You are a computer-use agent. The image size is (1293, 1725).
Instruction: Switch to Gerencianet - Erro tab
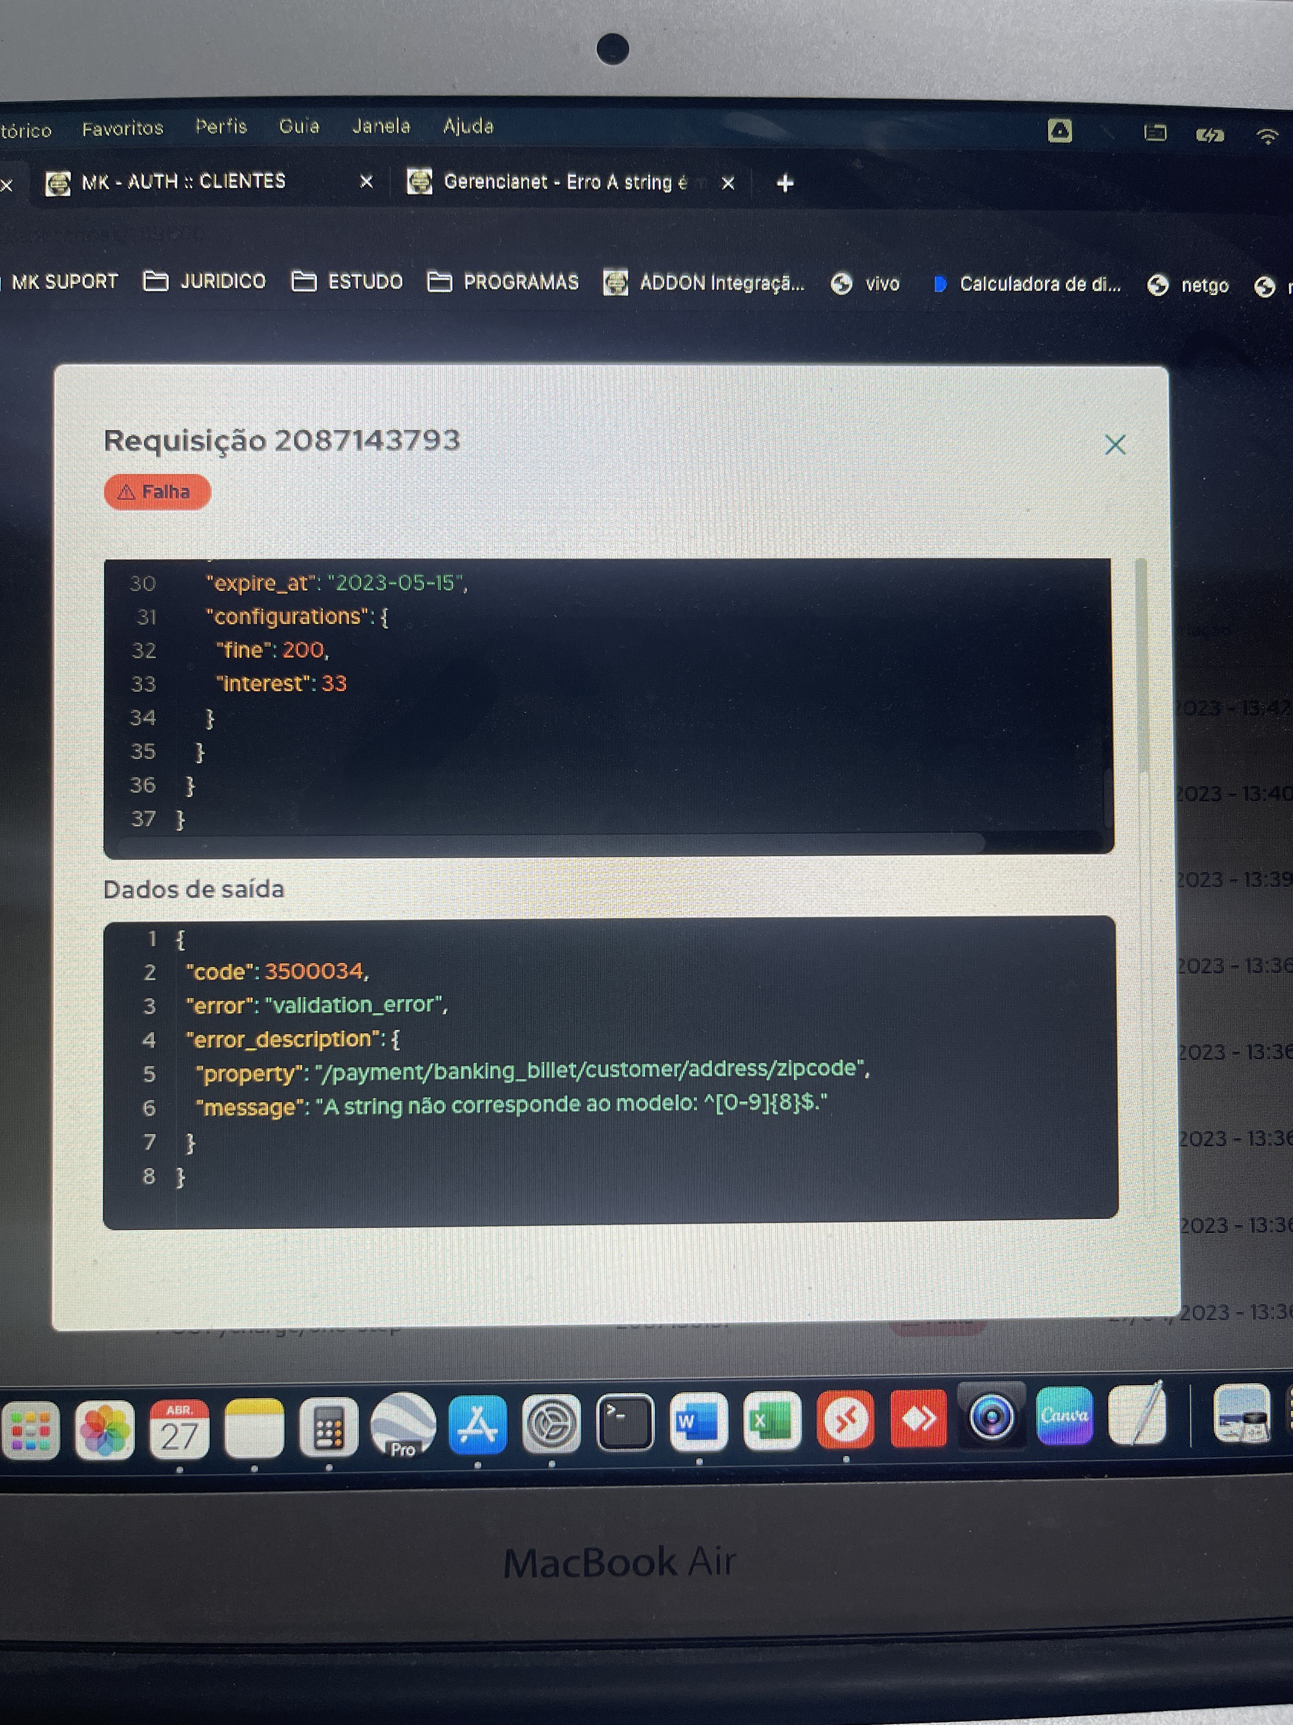coord(566,183)
